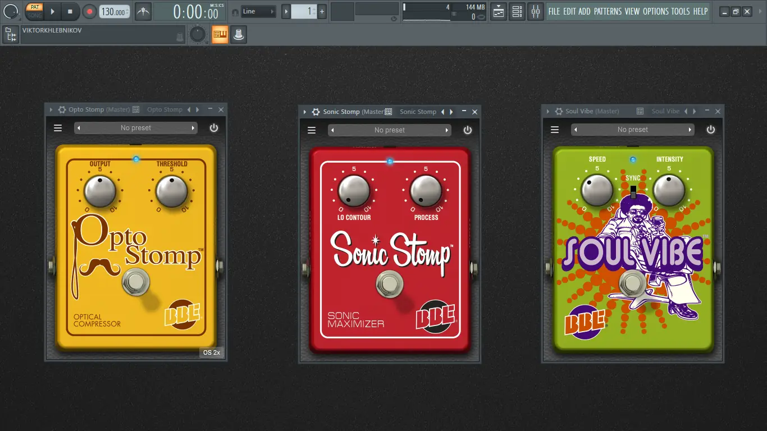Open the browser tree icon
Viewport: 767px width, 431px height.
(x=10, y=35)
